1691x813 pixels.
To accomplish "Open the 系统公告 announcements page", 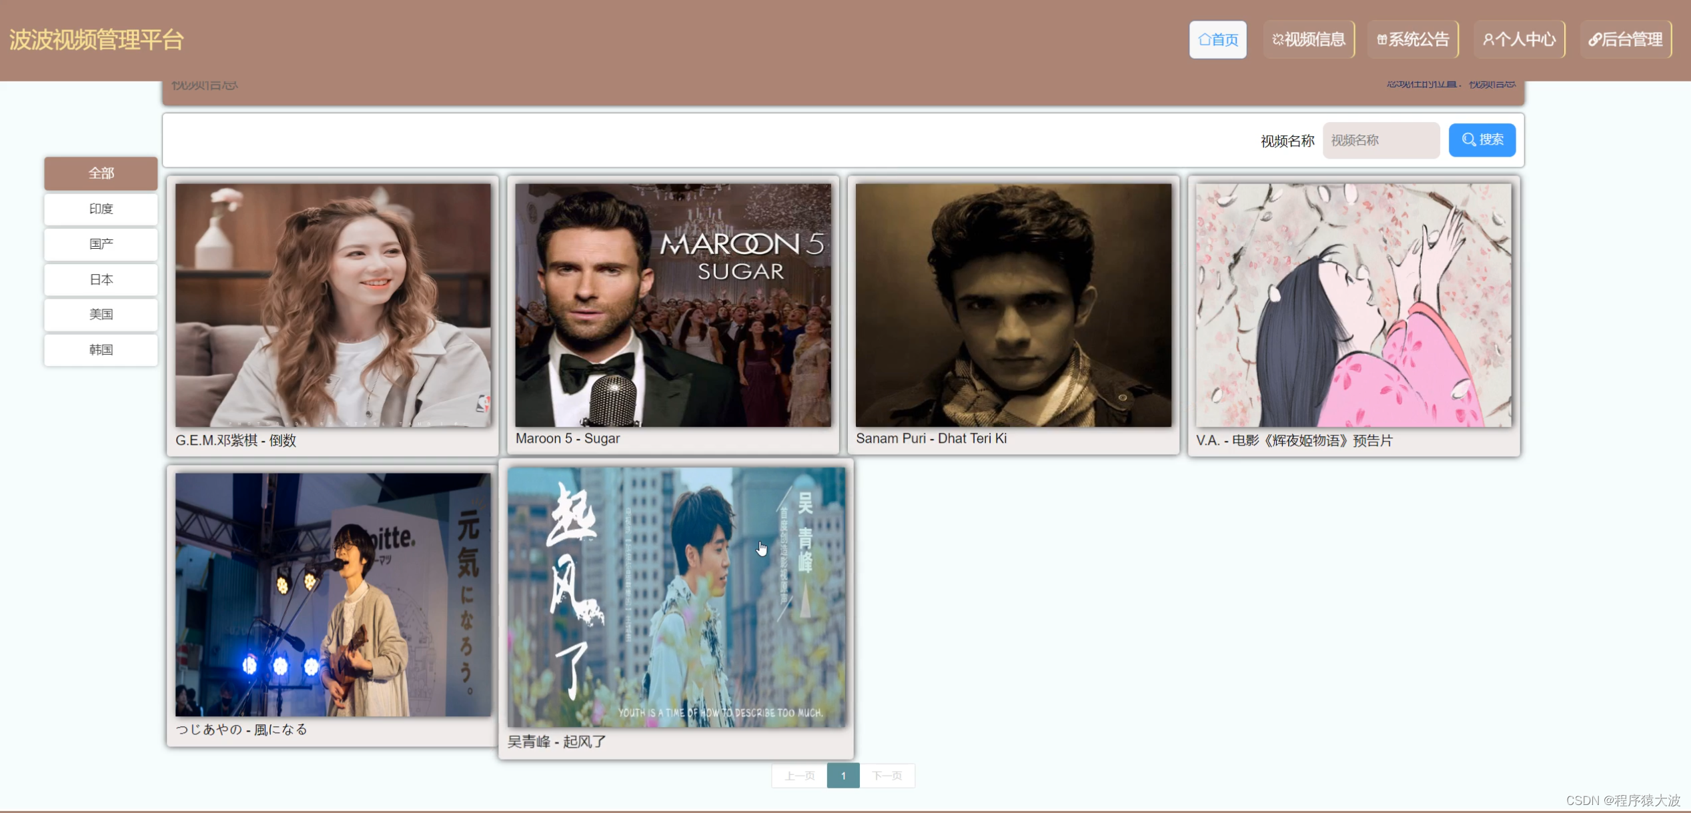I will point(1412,40).
